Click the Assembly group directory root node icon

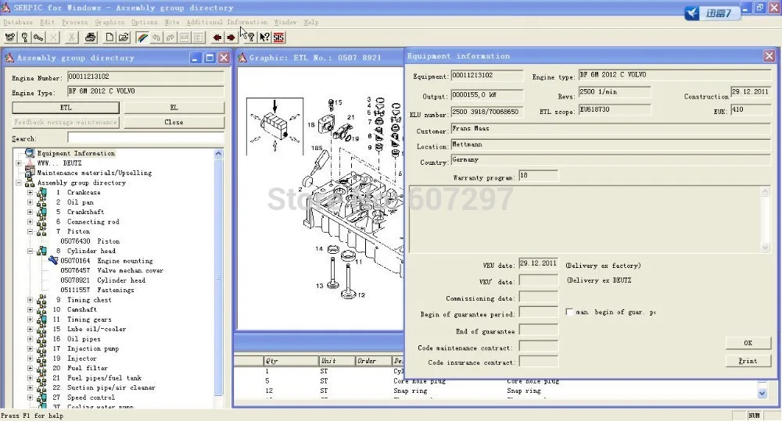(30, 182)
